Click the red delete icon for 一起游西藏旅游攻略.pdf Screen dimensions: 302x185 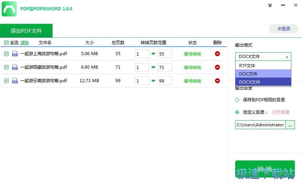coord(217,67)
